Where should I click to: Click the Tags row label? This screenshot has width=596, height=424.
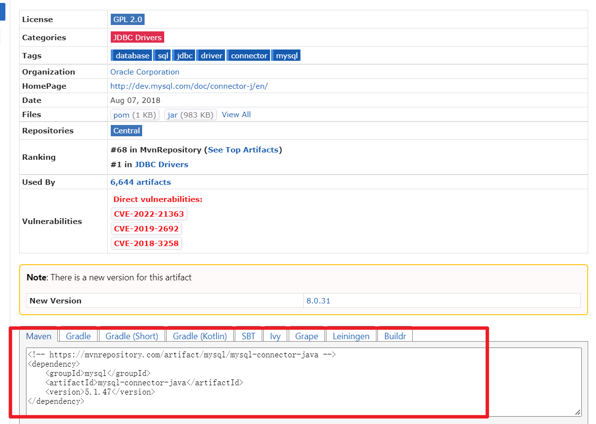point(32,55)
